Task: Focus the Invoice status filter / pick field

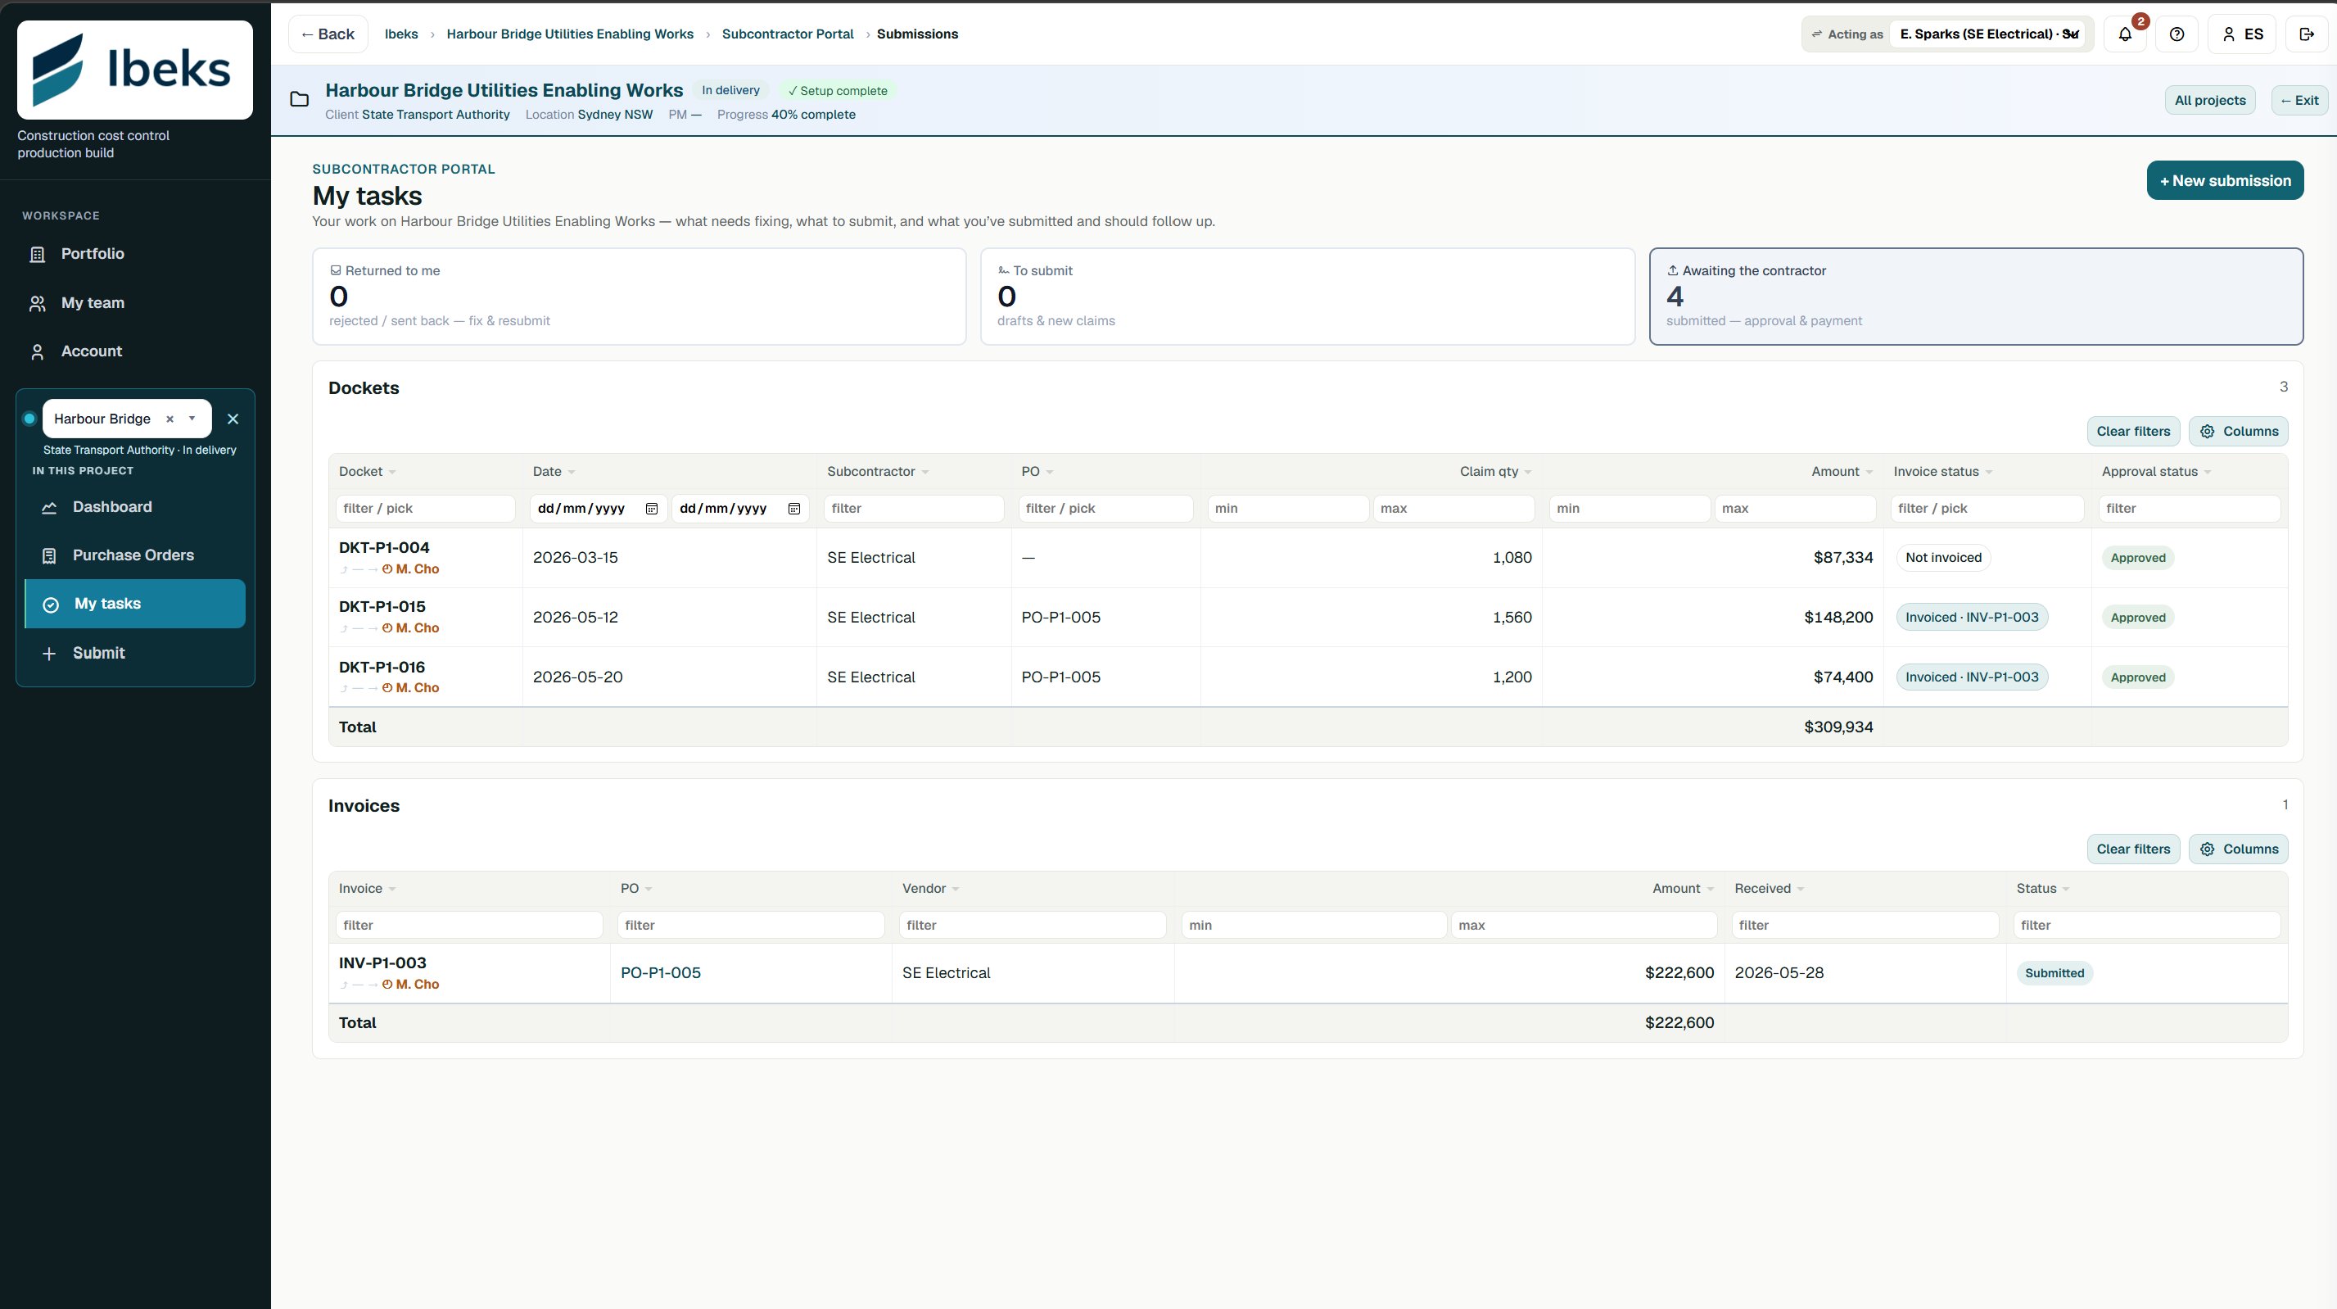Action: pyautogui.click(x=1987, y=509)
